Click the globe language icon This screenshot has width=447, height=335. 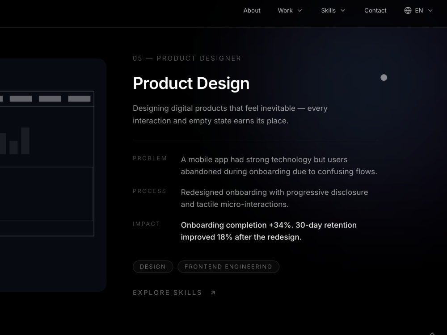tap(408, 11)
